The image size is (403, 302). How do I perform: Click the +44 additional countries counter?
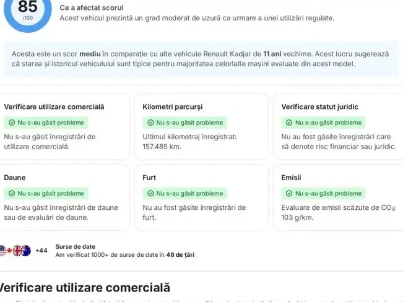tap(41, 251)
